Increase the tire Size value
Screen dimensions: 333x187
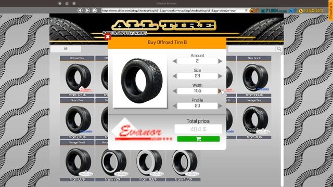point(220,76)
